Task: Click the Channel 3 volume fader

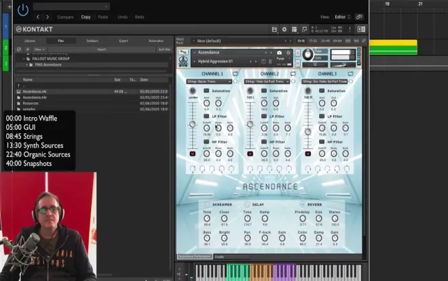Action: point(307,131)
